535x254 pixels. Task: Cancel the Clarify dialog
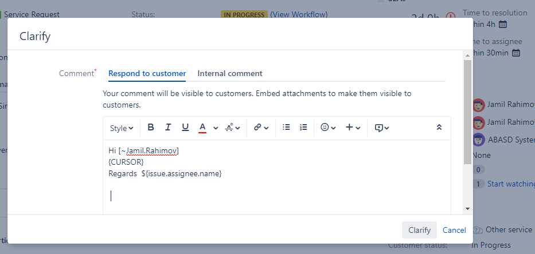click(454, 230)
